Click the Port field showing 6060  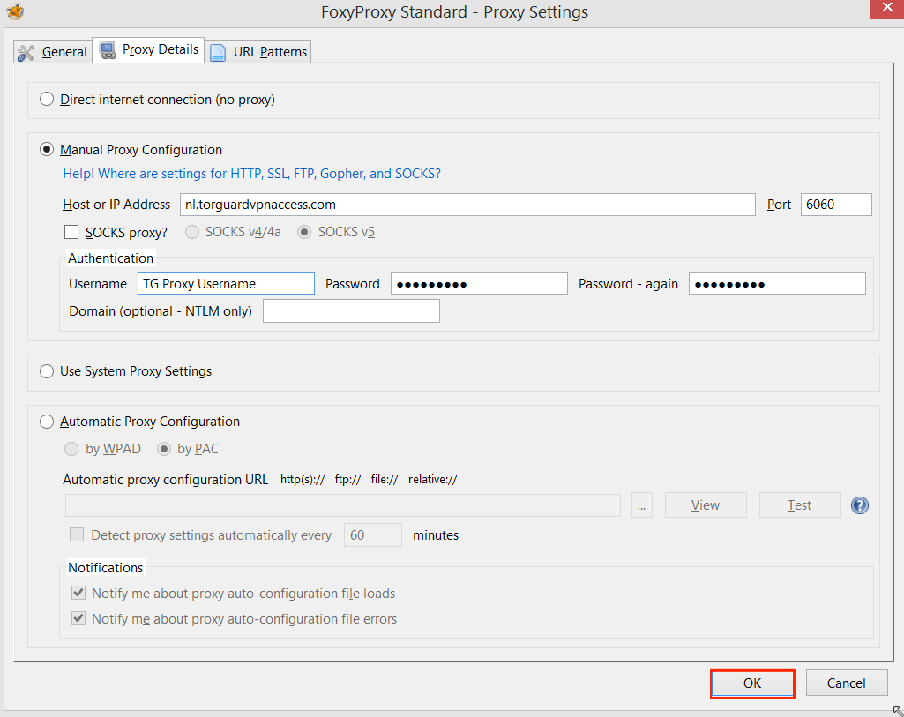click(x=836, y=205)
